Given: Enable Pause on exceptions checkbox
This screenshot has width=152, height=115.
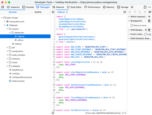Looking at the screenshot, I should click(x=132, y=25).
